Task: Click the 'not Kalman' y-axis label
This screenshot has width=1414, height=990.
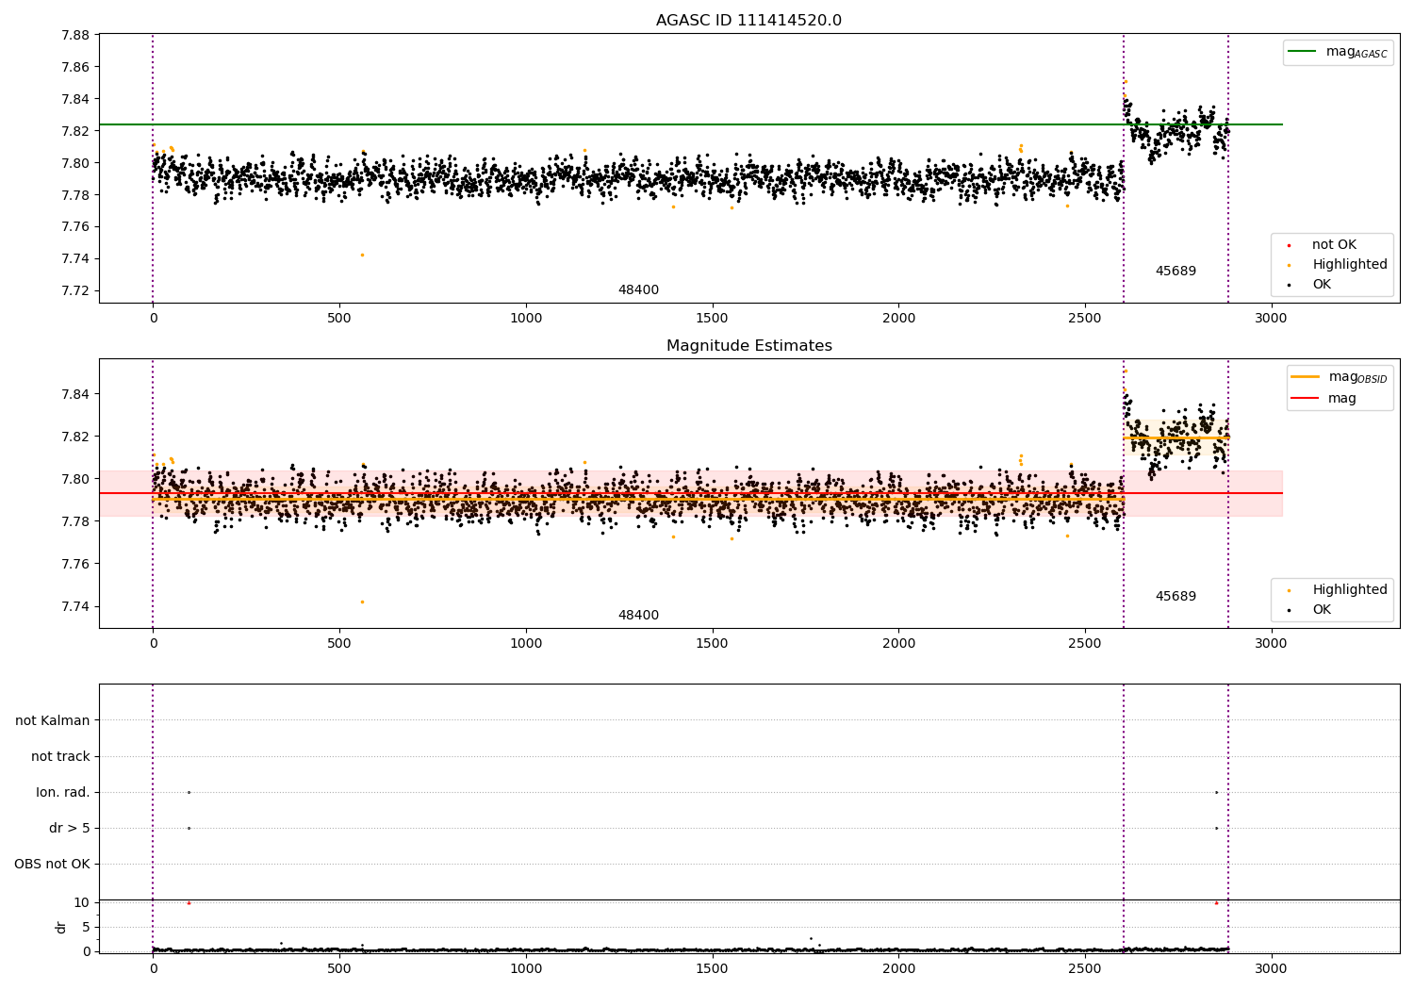Action: (53, 720)
